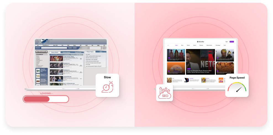Click the search magnifier icon on news site
The width and height of the screenshot is (273, 135).
[168, 45]
